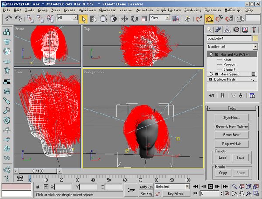This screenshot has width=262, height=199.
Task: Click the Regrow Hair button
Action: [232, 144]
